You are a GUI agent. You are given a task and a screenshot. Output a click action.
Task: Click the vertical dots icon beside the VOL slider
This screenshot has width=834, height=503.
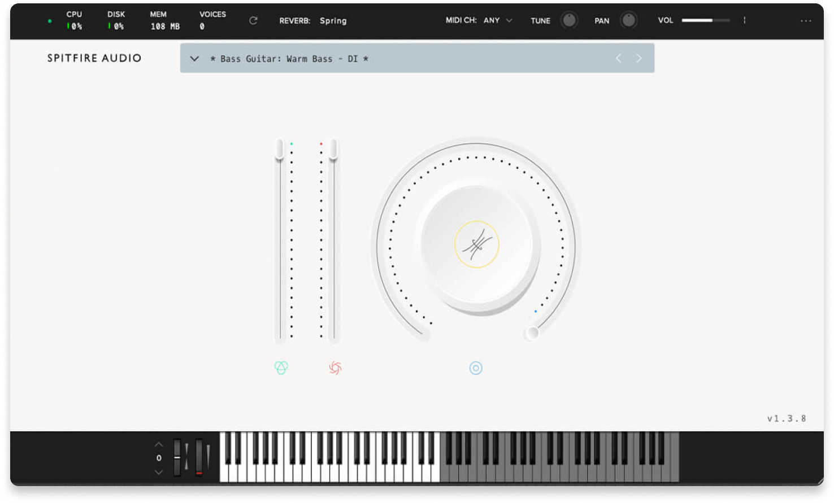pos(744,20)
